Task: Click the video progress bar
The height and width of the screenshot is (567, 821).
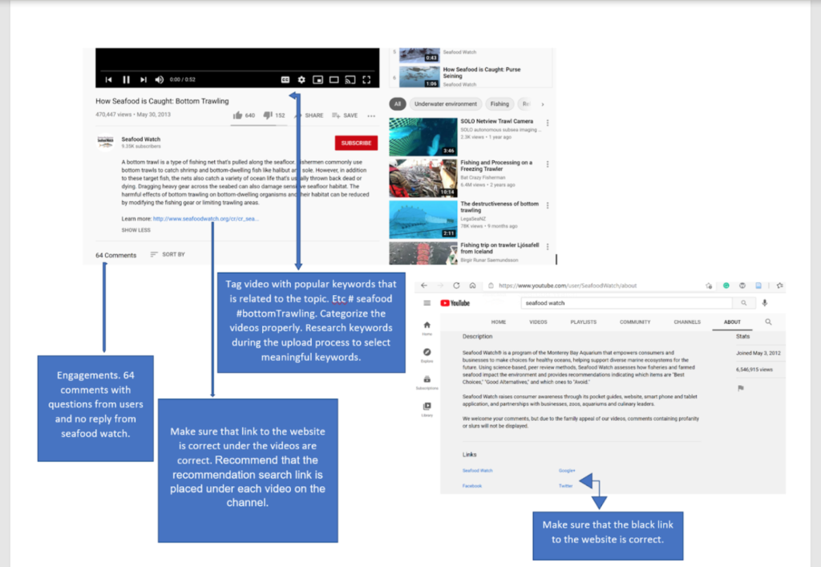Action: [237, 70]
